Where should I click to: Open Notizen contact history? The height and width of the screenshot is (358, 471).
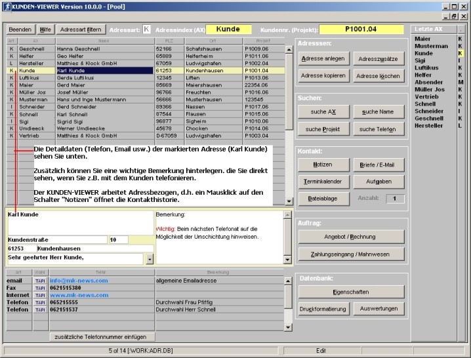coord(322,165)
